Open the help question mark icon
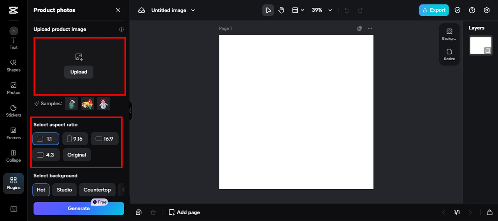Viewport: 498px width, 221px height. pyautogui.click(x=472, y=10)
